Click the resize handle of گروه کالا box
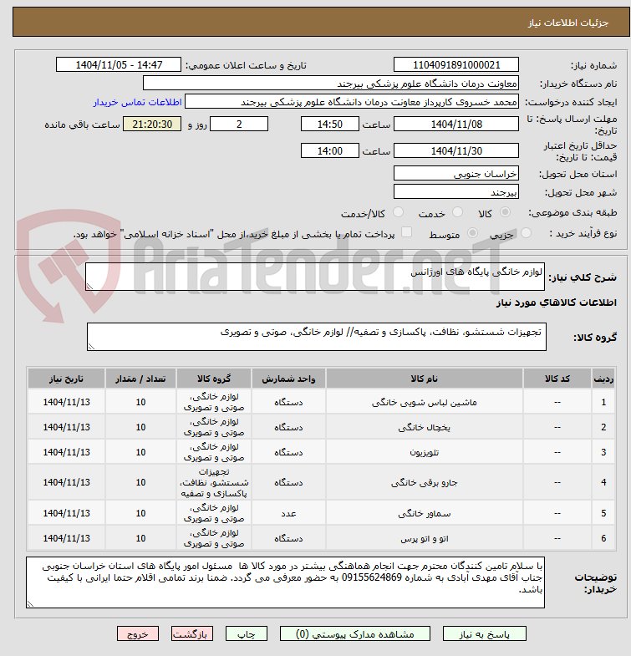Image resolution: width=631 pixels, height=656 pixels. click(91, 346)
